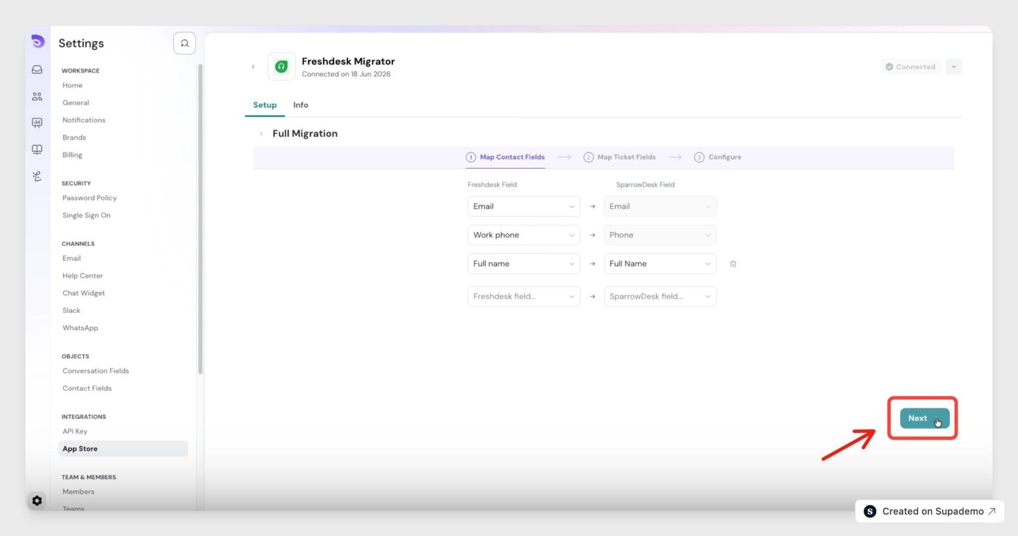Select App Store in sidebar
The height and width of the screenshot is (536, 1018).
click(x=123, y=449)
